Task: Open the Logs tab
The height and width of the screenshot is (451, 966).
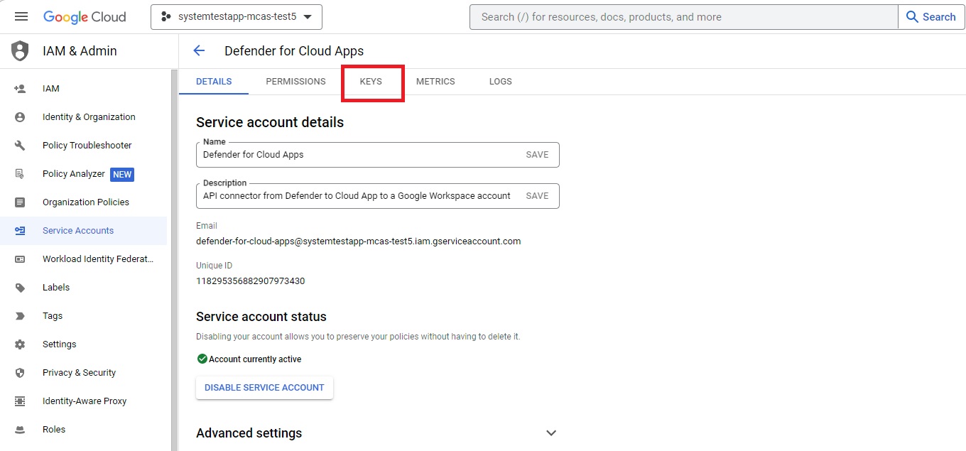Action: click(500, 82)
